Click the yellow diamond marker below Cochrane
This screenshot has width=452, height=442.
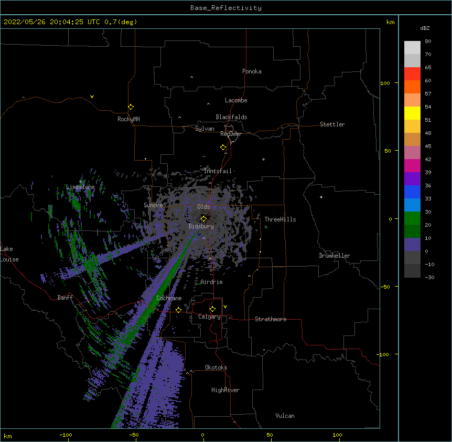178,310
